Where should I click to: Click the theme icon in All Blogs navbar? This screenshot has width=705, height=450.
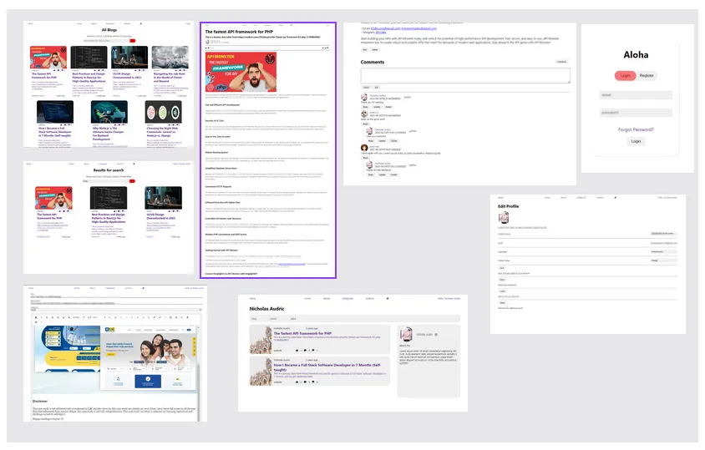click(x=140, y=23)
